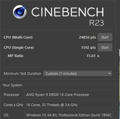Click the Your System group heading
120x119 pixels.
pos(12,85)
